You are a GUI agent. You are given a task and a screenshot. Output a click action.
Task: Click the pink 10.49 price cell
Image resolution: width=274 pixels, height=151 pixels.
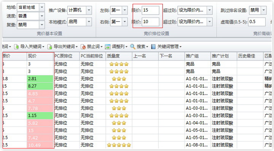click(40, 145)
